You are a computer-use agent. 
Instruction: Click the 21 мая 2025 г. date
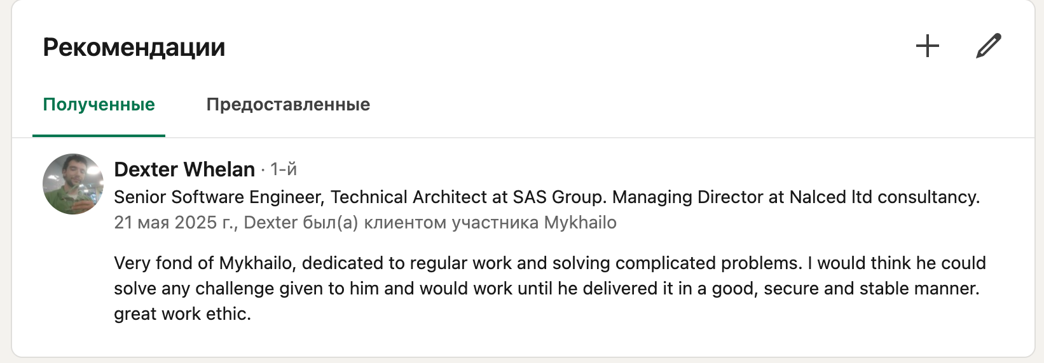point(174,223)
